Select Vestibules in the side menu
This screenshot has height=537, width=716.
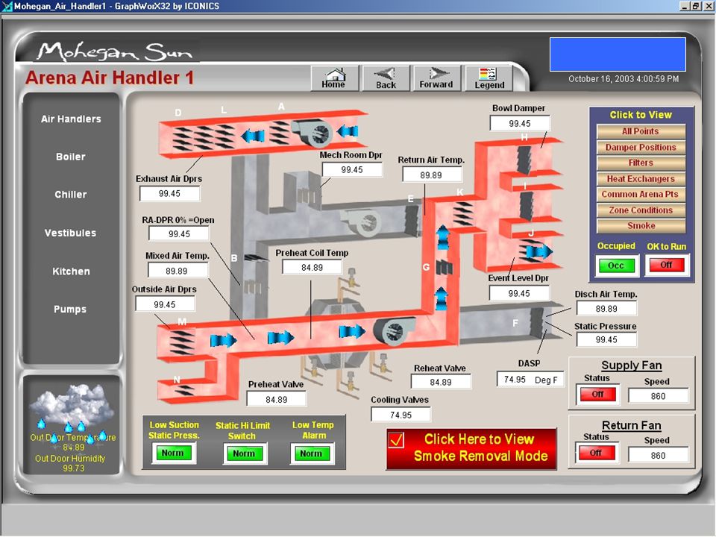[x=71, y=233]
